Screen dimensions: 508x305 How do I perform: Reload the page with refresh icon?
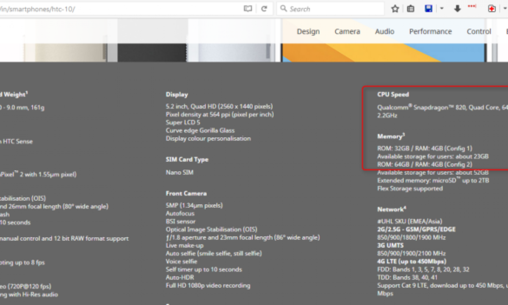(264, 9)
